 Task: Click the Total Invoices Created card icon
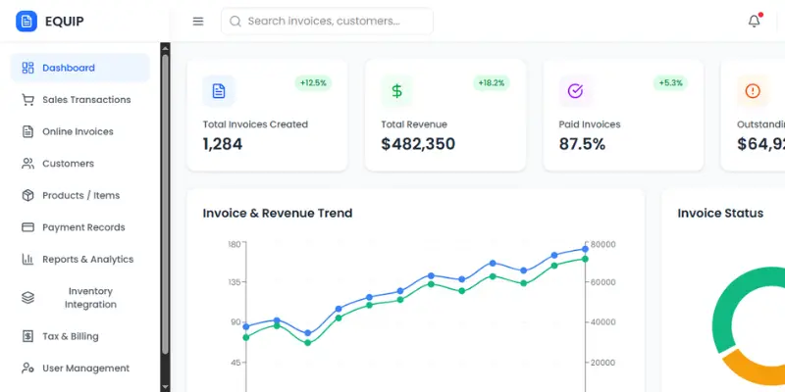coord(219,91)
